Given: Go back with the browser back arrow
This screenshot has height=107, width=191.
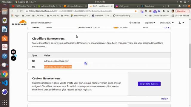Looking at the screenshot, I should [x=13, y=11].
